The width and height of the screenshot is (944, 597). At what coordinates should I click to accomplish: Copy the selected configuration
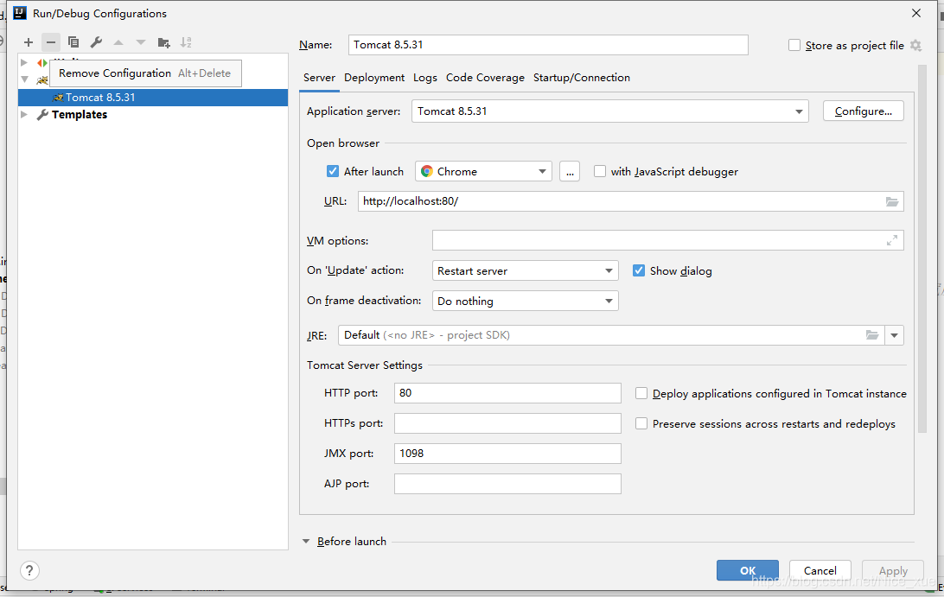pos(73,42)
